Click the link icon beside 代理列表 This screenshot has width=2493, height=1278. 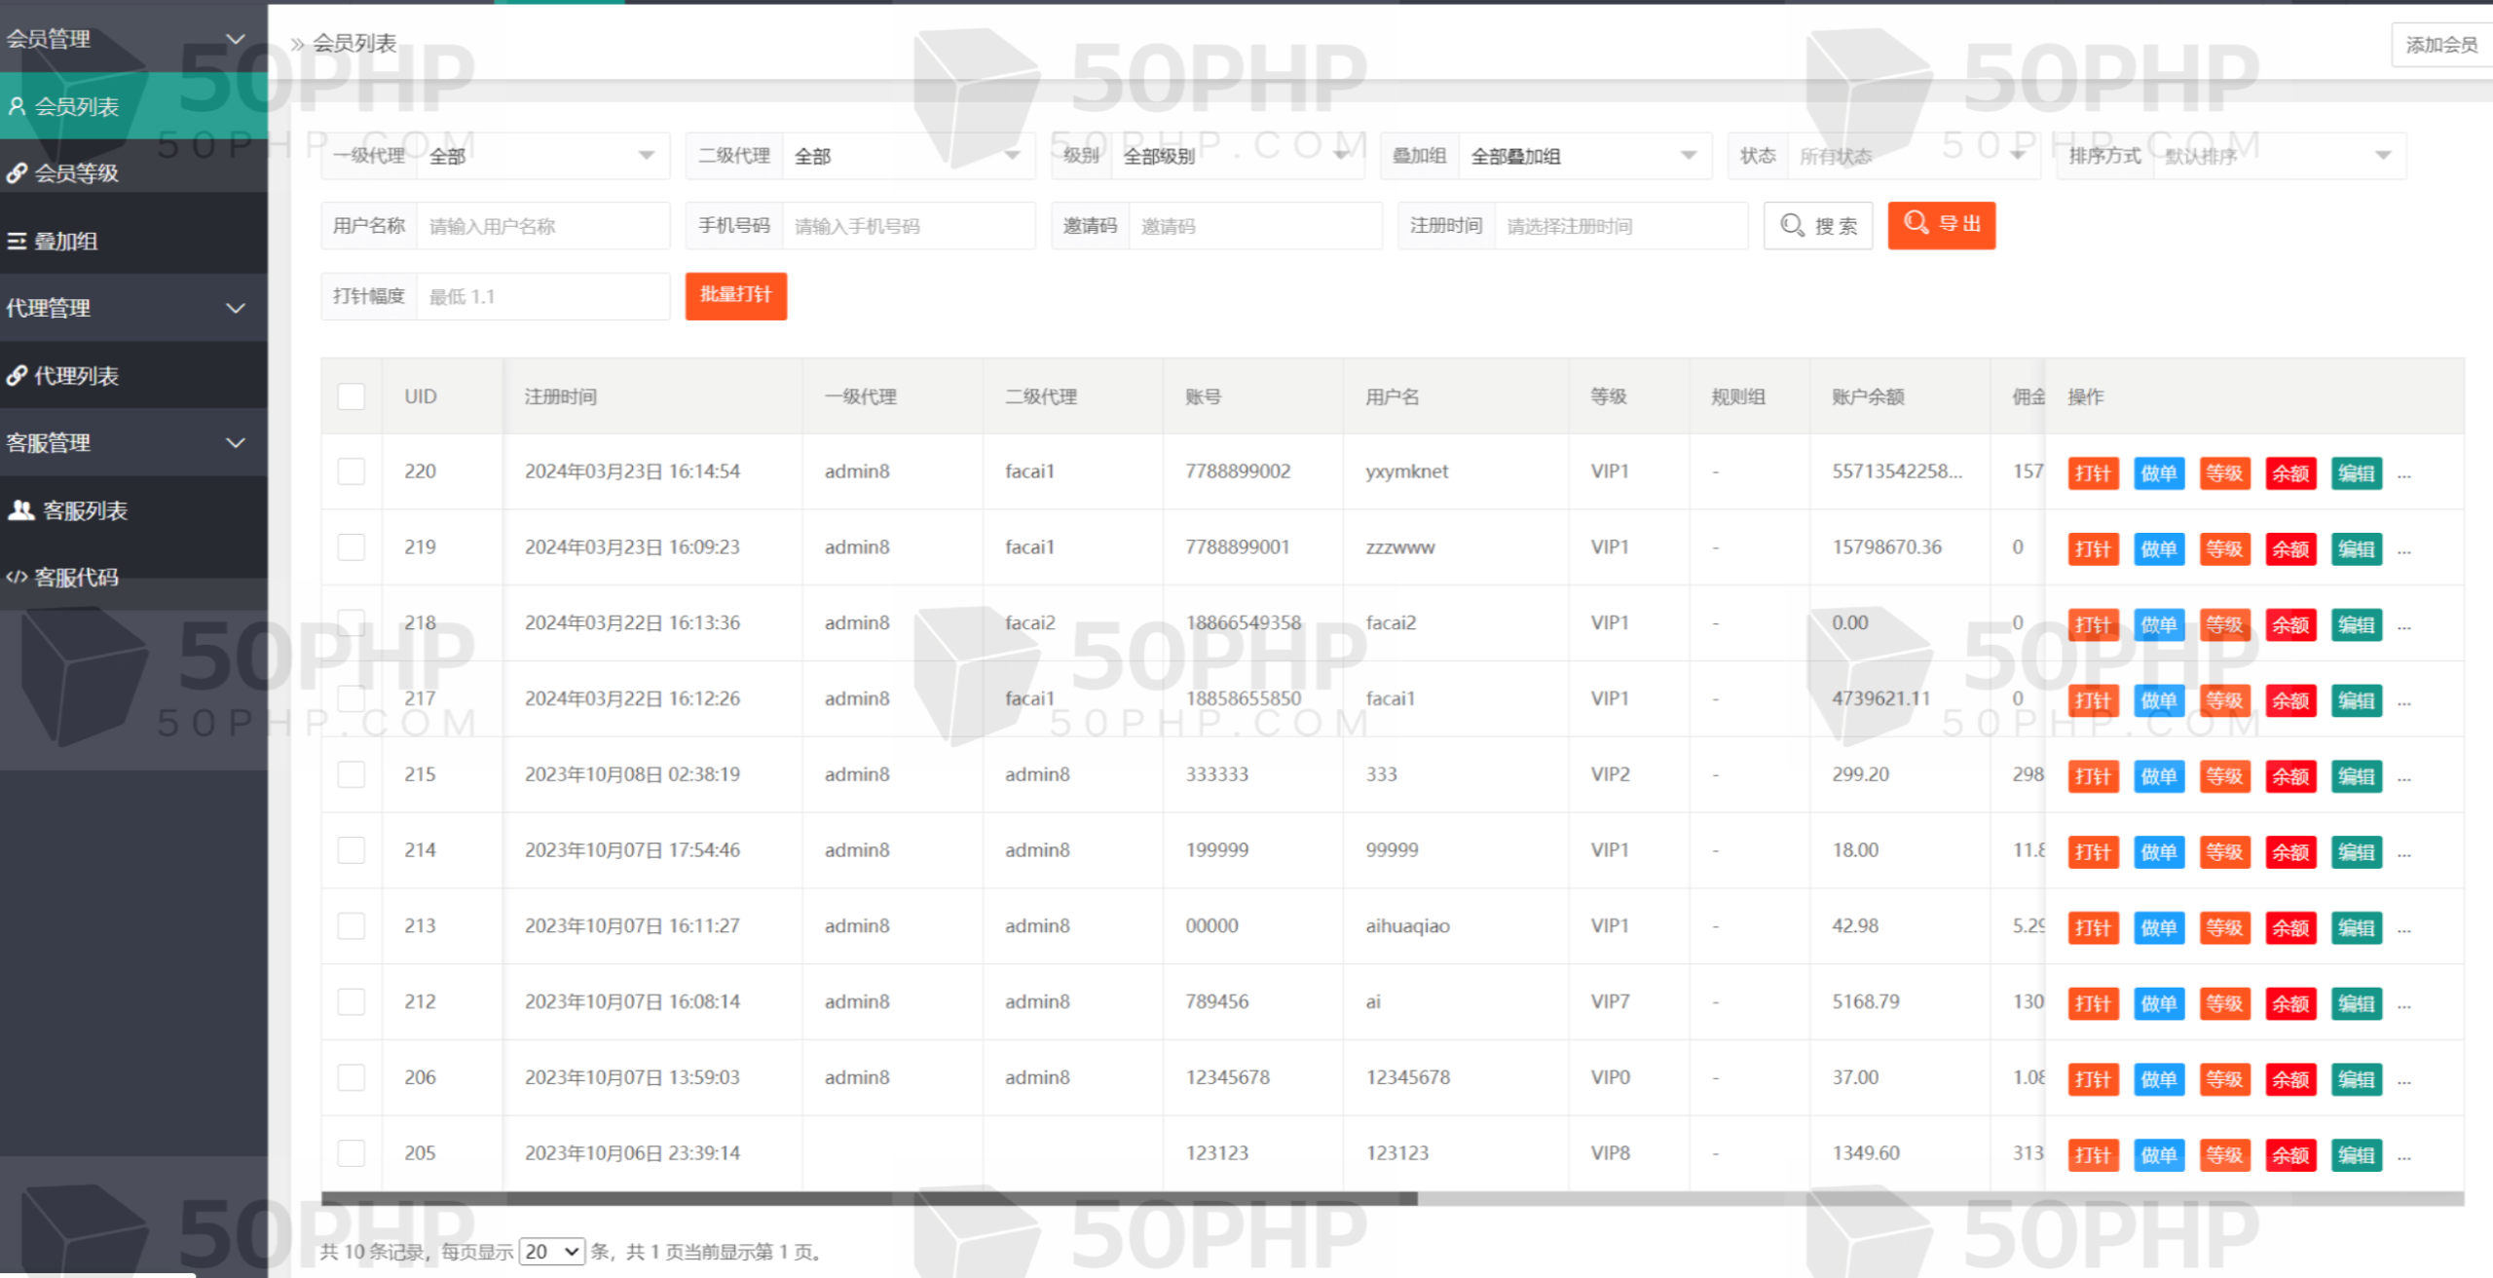[17, 375]
